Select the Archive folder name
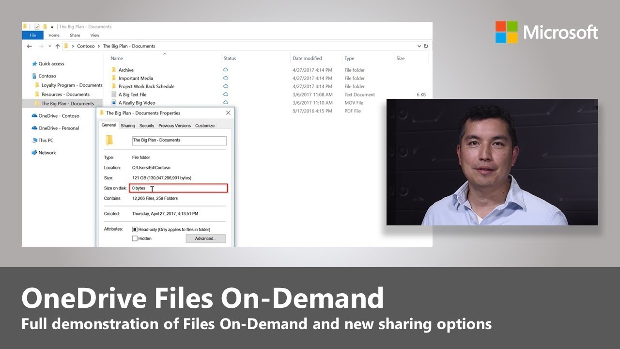The width and height of the screenshot is (620, 349). (126, 70)
